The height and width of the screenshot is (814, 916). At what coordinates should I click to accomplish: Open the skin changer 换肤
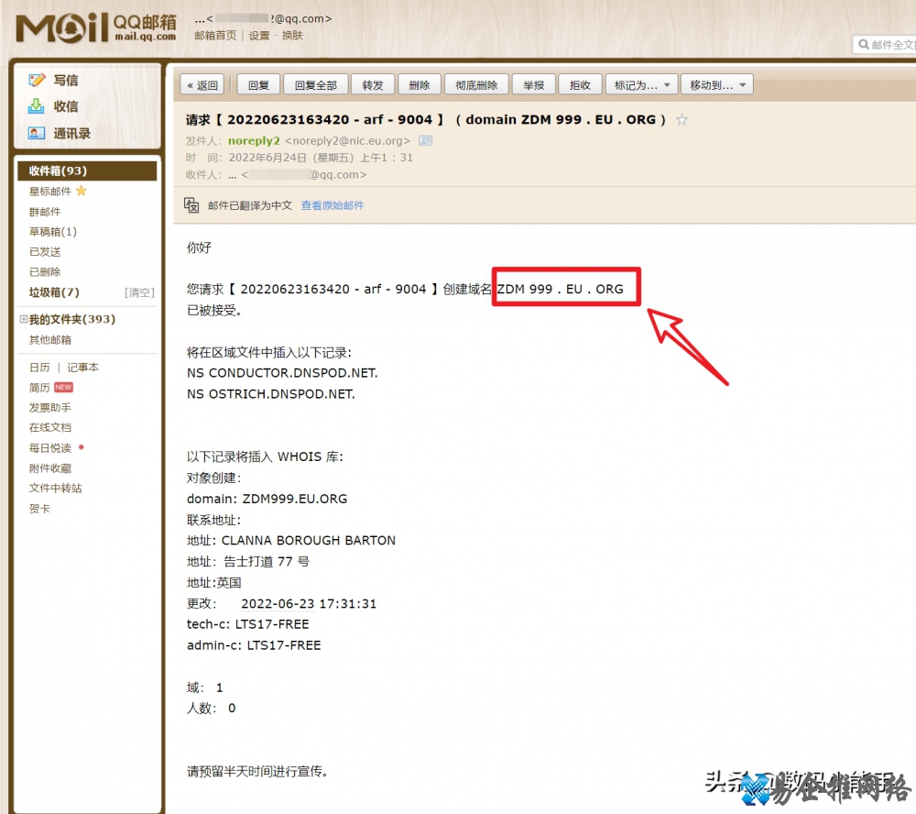click(290, 34)
